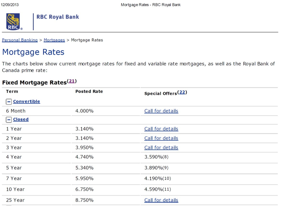Click the Mortgage Rates page heading
This screenshot has height=206, width=281.
click(x=33, y=52)
